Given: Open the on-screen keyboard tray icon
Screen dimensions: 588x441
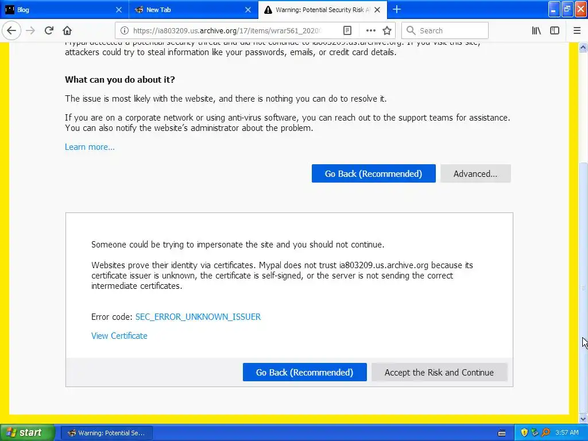Looking at the screenshot, I should 502,433.
